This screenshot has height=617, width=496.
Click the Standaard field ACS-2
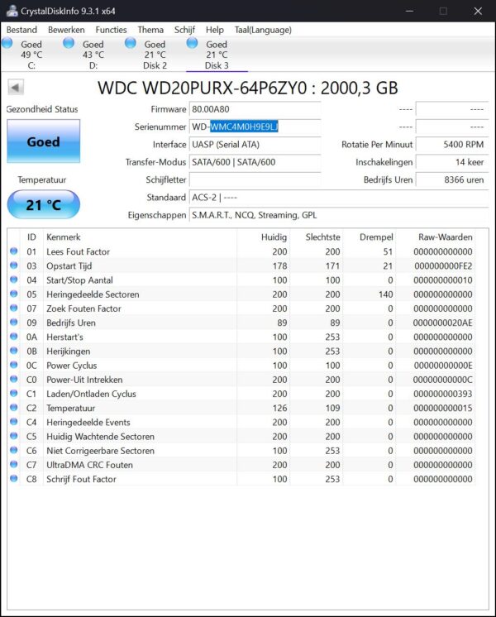click(x=339, y=198)
